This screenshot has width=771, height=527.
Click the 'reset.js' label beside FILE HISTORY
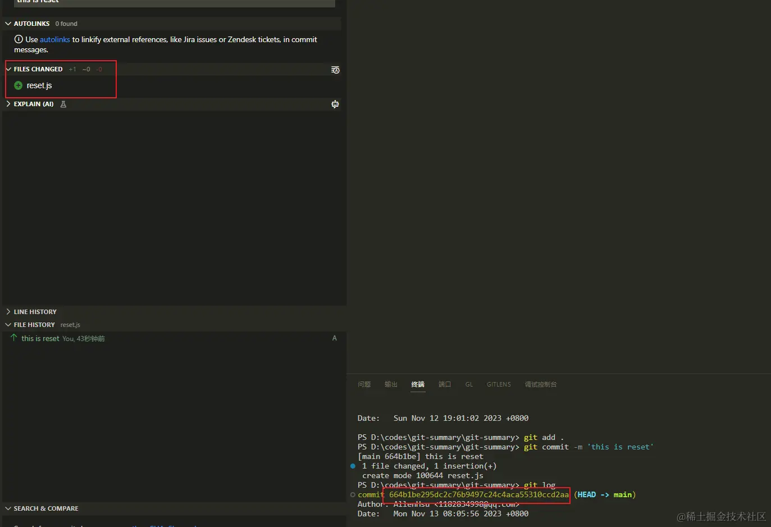click(x=70, y=325)
